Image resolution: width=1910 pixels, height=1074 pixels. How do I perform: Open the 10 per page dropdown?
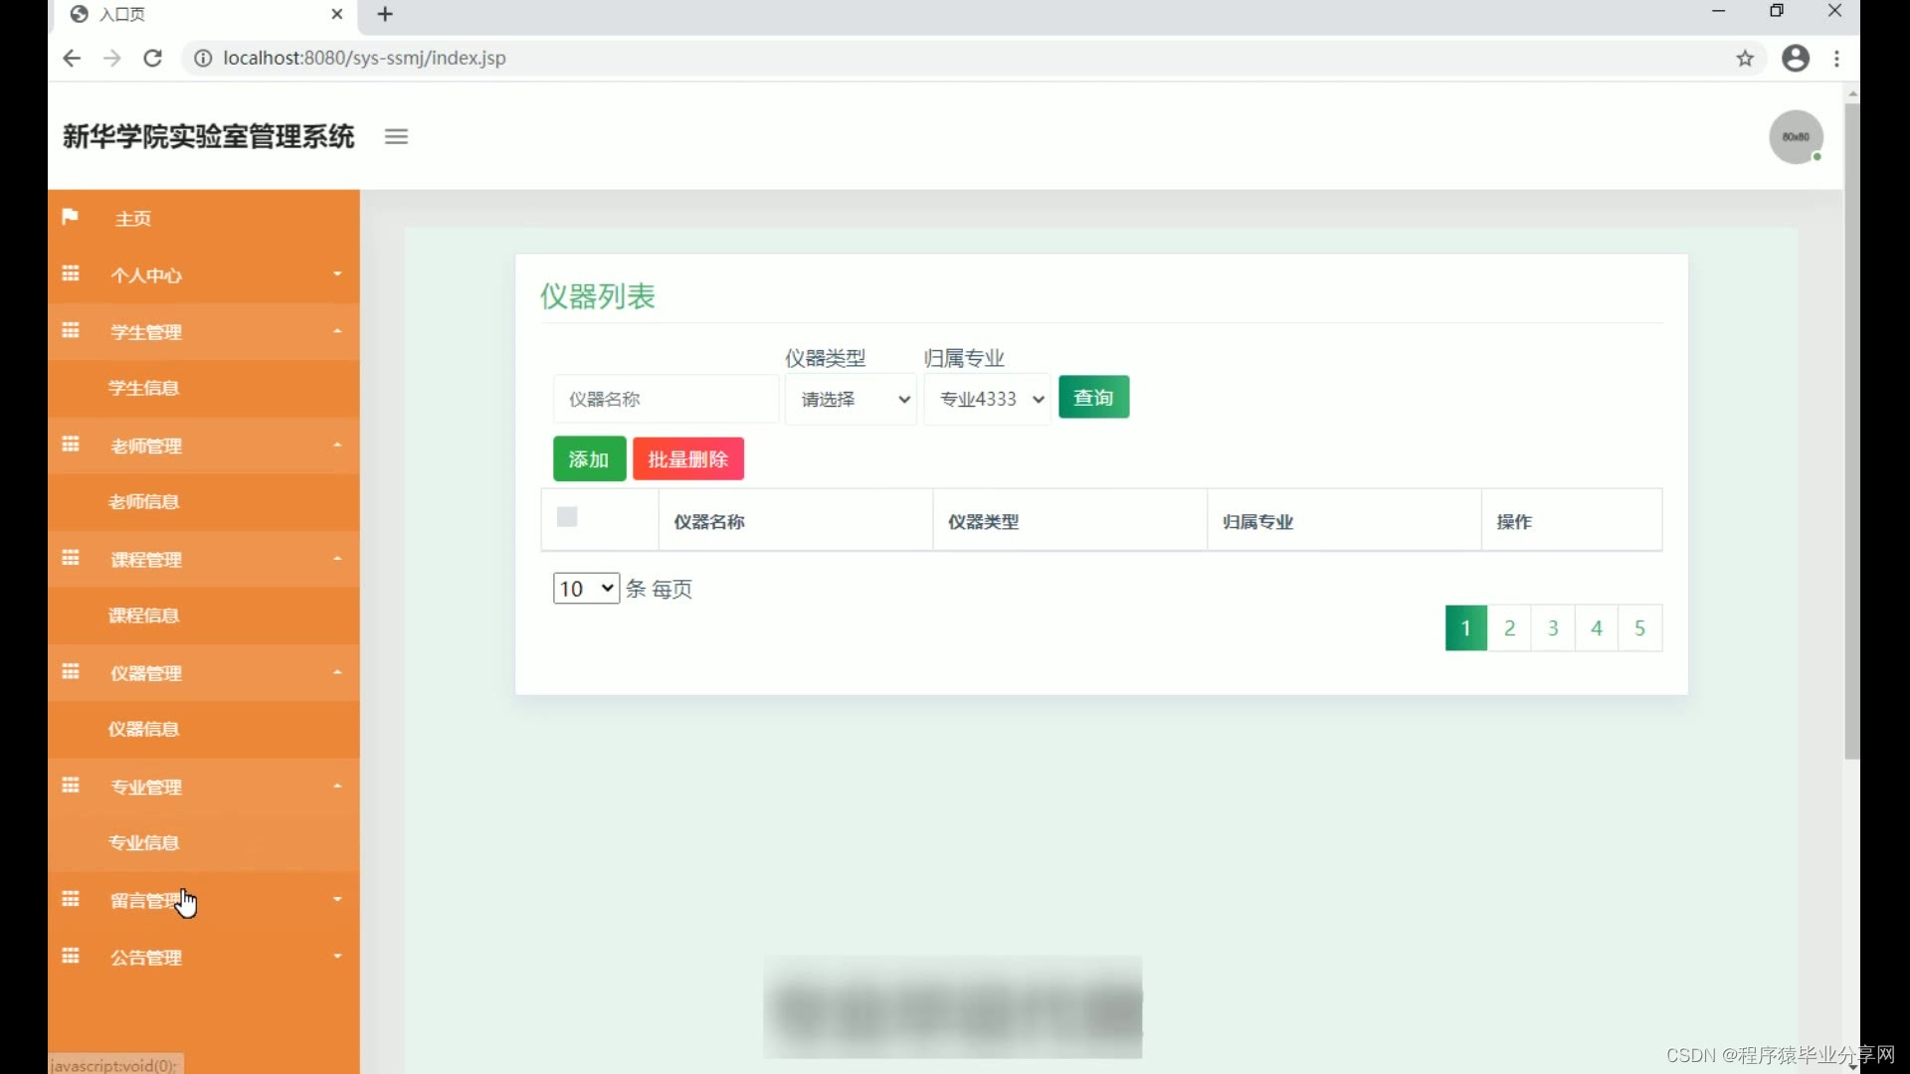[586, 588]
